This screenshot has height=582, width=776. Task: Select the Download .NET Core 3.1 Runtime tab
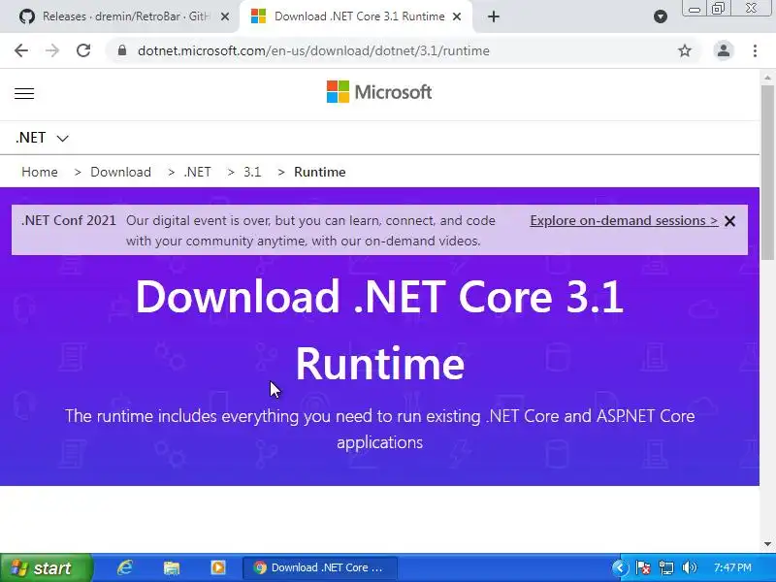coord(356,16)
